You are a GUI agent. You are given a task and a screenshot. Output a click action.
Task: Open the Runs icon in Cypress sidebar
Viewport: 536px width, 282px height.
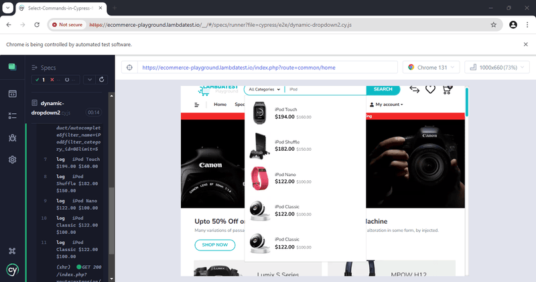pos(12,94)
